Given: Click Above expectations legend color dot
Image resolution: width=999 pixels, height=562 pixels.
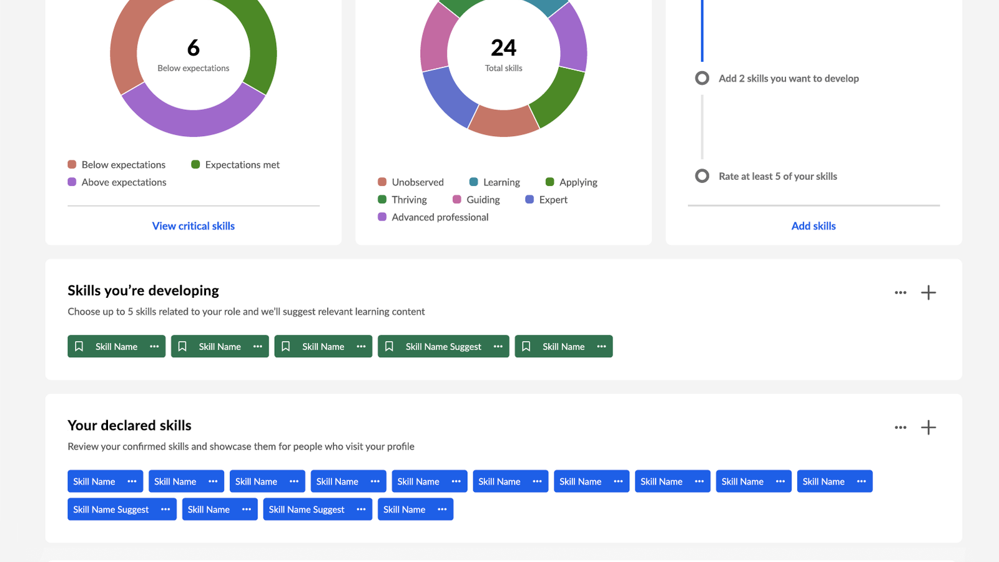Looking at the screenshot, I should tap(72, 182).
